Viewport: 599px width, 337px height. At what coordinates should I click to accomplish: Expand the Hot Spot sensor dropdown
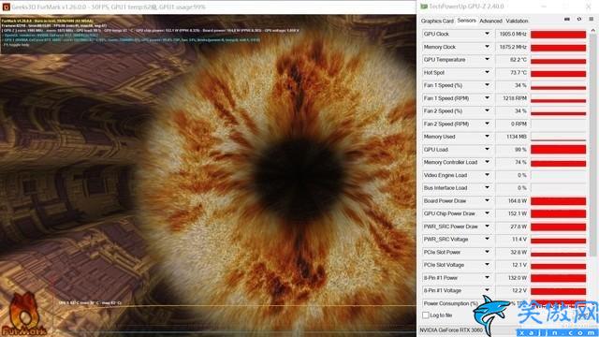tap(487, 72)
